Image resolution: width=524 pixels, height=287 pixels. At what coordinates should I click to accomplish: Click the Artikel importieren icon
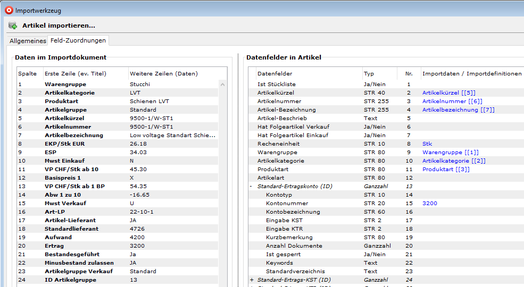point(13,25)
